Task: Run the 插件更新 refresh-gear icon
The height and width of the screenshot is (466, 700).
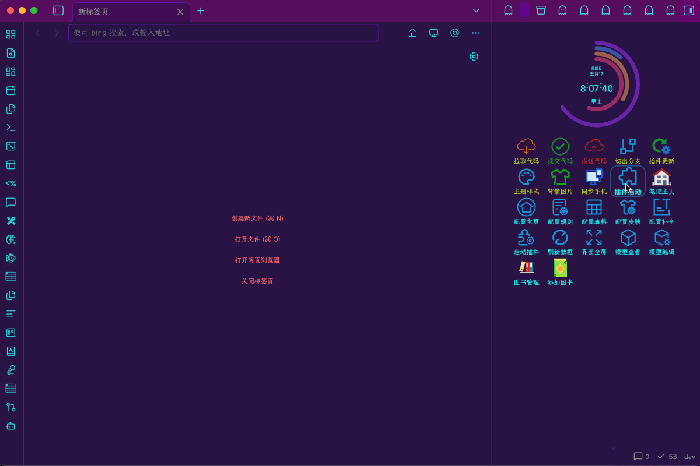Action: pyautogui.click(x=661, y=146)
